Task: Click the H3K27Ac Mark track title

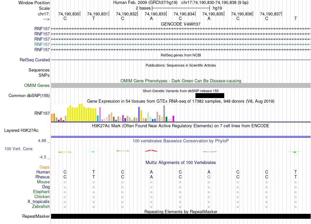Action: click(181, 126)
